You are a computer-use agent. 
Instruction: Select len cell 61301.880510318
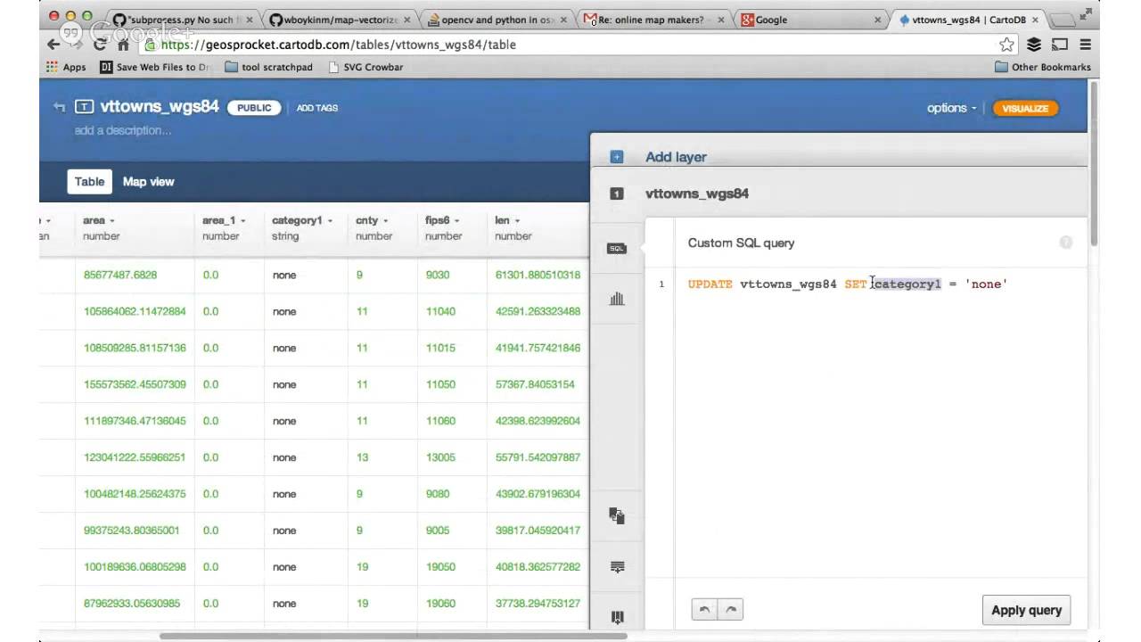click(538, 275)
